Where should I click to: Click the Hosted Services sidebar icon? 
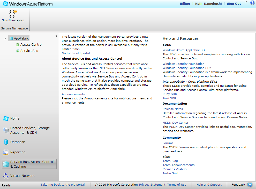tap(6, 130)
